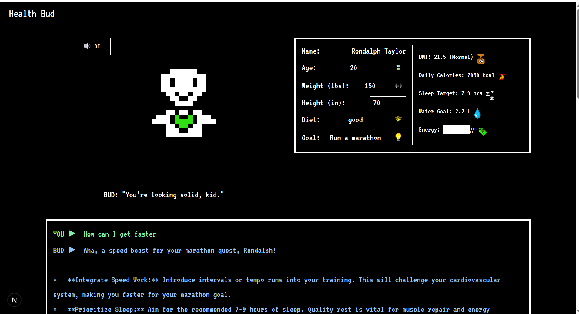Click the Zzz icon next to Sleep Target

[490, 95]
